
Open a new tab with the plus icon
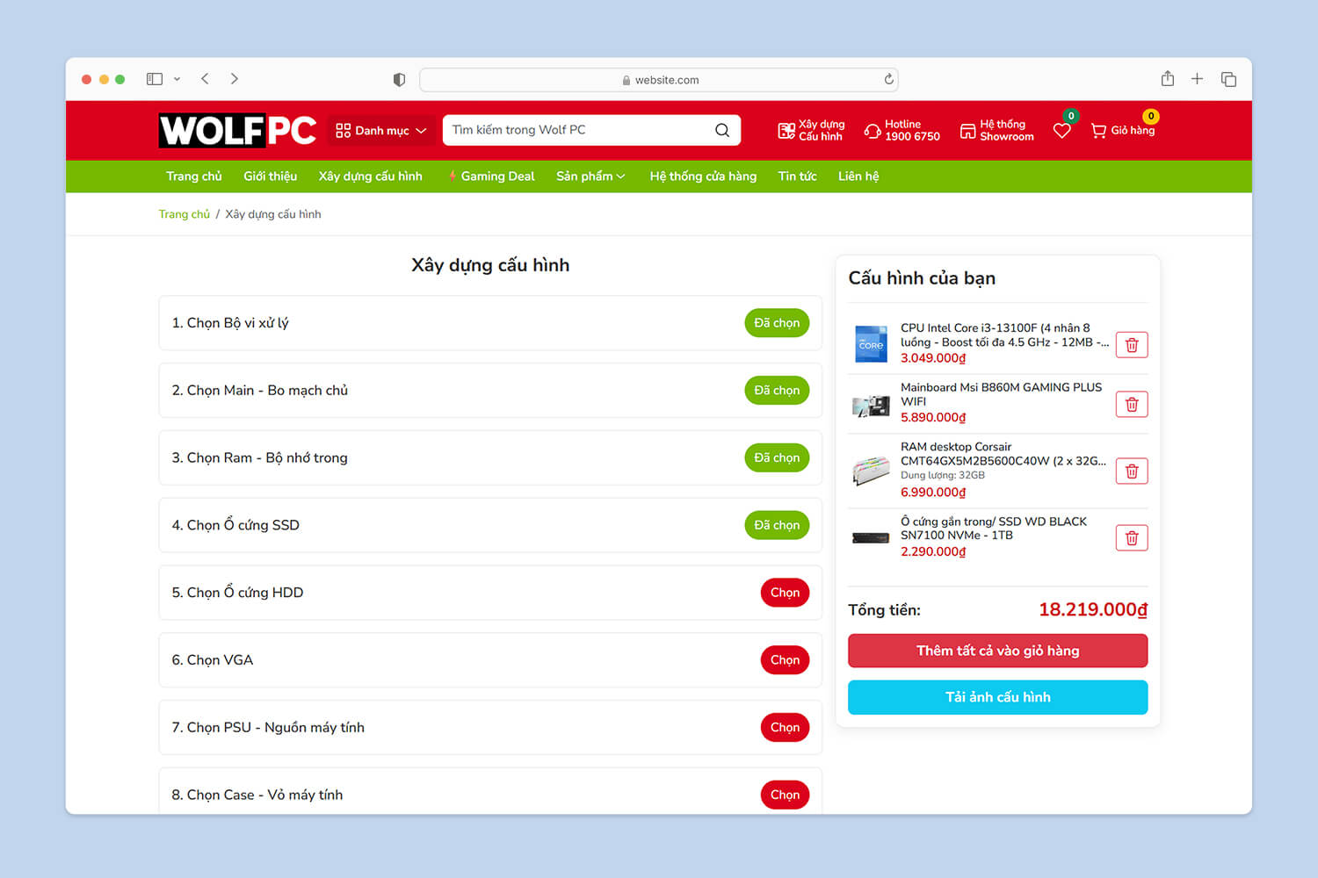pyautogui.click(x=1197, y=79)
